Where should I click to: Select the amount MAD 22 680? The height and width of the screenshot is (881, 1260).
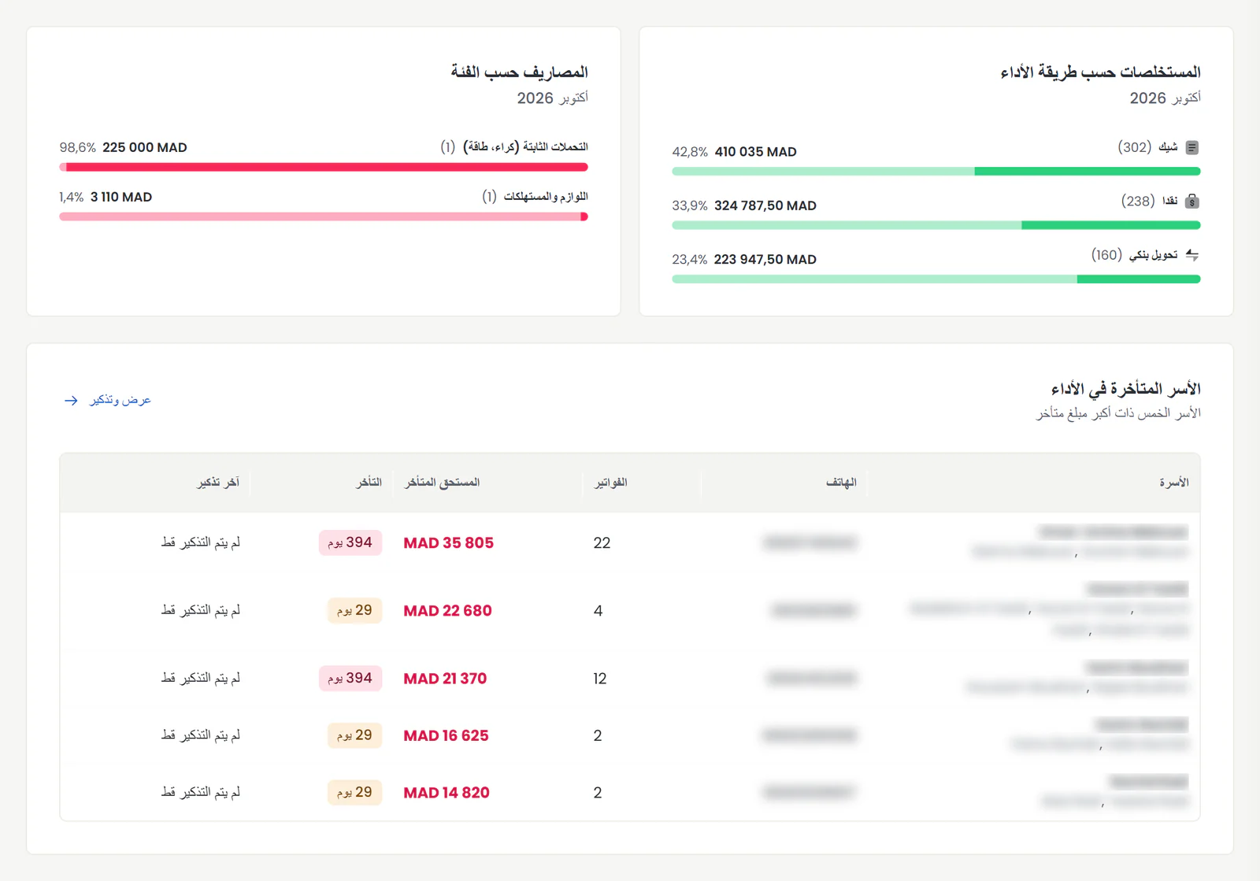447,611
